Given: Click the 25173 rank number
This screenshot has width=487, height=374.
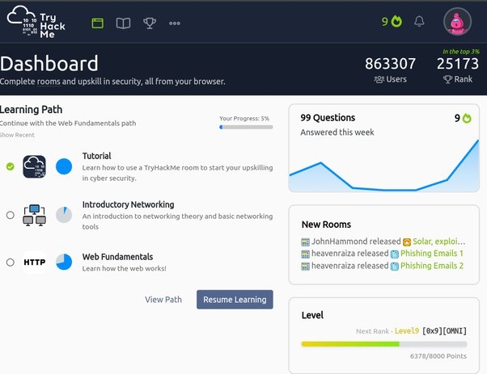Looking at the screenshot, I should [458, 64].
